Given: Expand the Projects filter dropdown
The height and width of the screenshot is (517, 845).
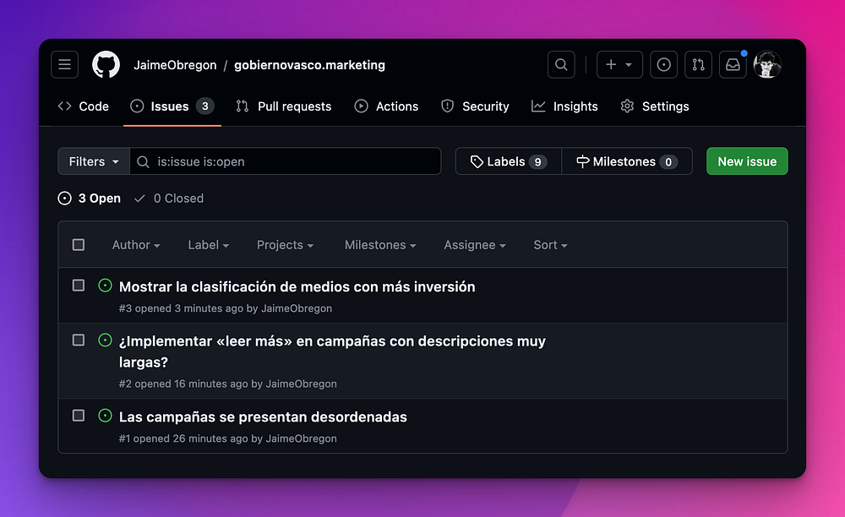Looking at the screenshot, I should pos(285,245).
